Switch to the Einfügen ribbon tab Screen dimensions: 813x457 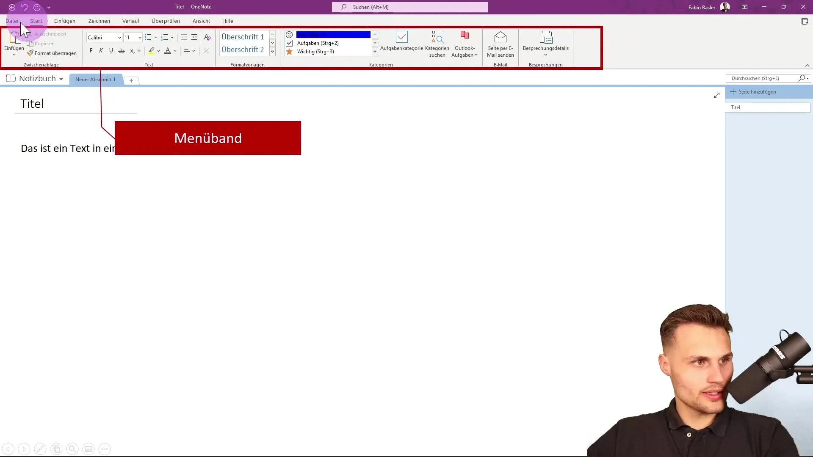tap(65, 21)
